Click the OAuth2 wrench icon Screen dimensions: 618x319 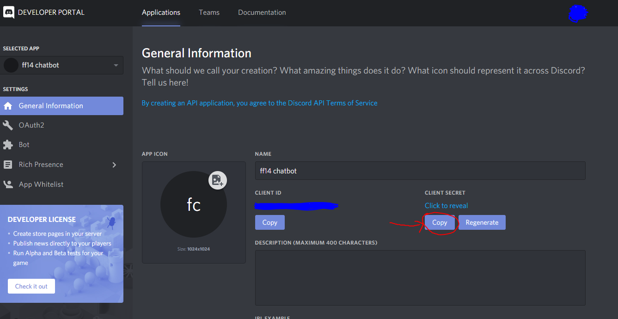pos(8,125)
